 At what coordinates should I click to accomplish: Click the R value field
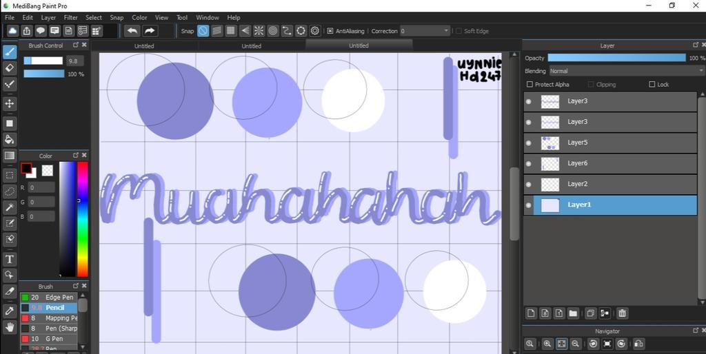point(41,187)
